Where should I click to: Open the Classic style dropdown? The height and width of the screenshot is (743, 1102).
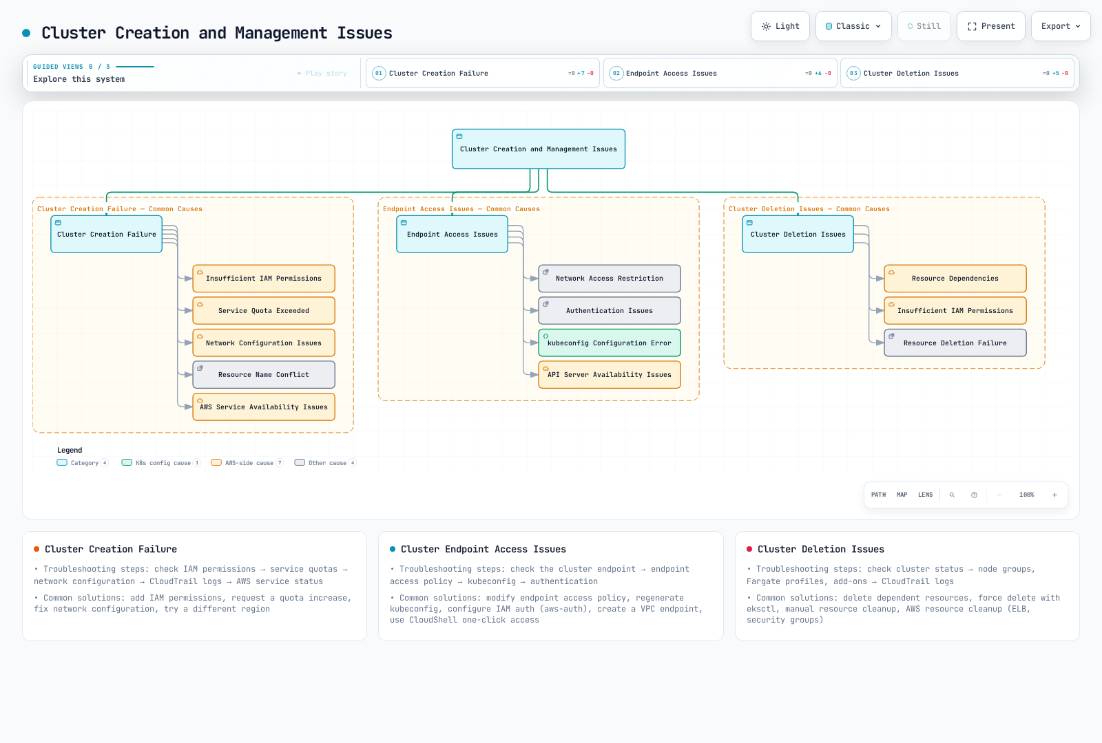pos(853,26)
